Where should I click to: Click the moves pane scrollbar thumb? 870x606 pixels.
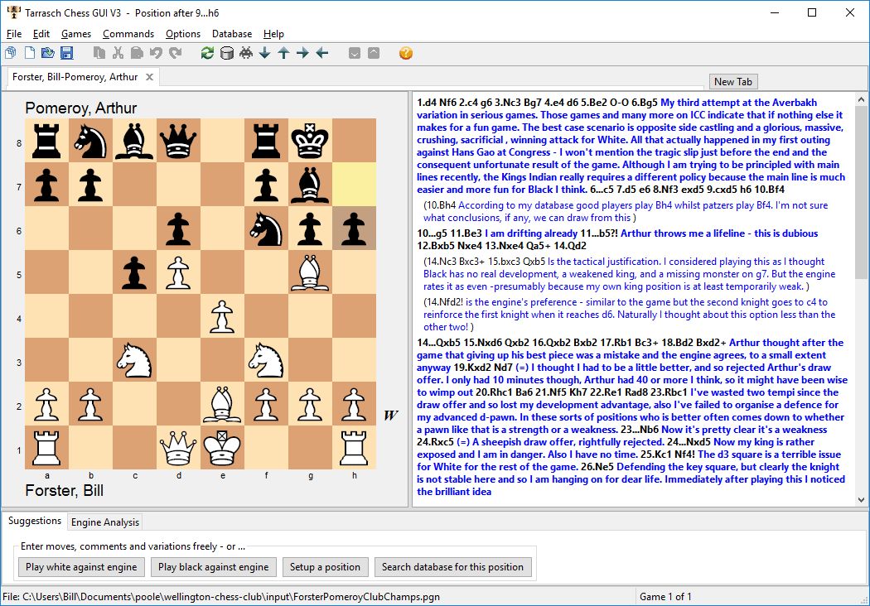pyautogui.click(x=861, y=194)
